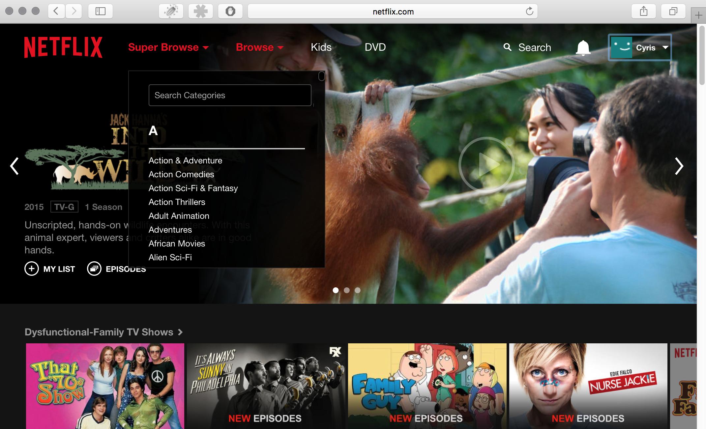Viewport: 706px width, 429px height.
Task: Open Dysfunctional-Family TV Shows row
Action: (x=103, y=332)
